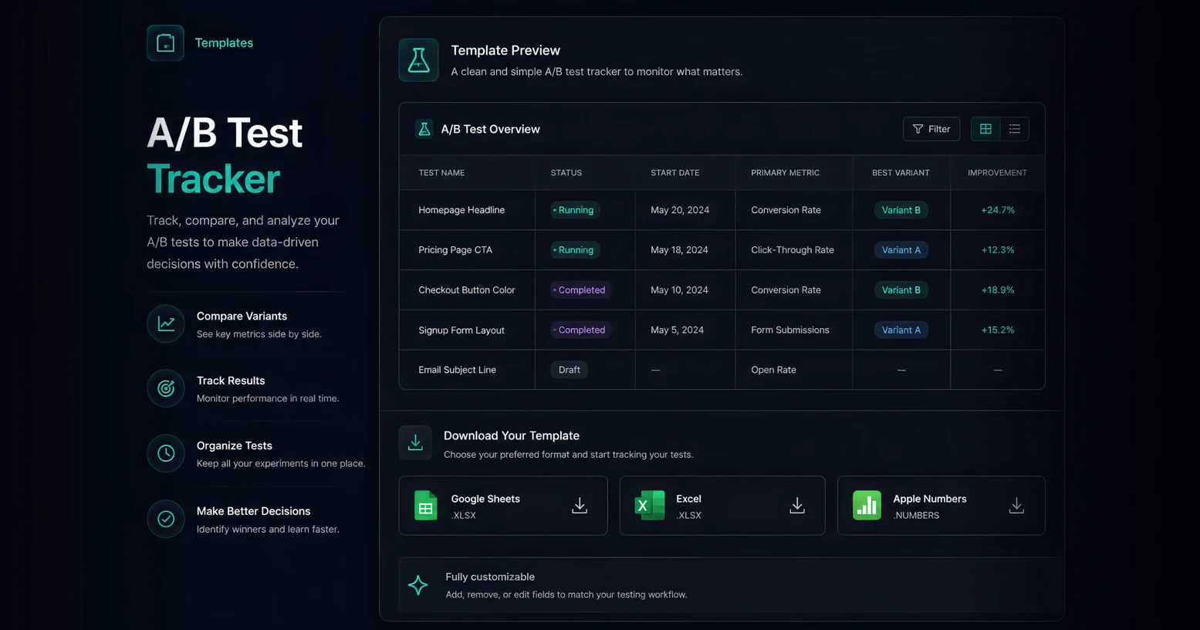The height and width of the screenshot is (630, 1200).
Task: Click the flask icon beside Template Preview
Action: [x=418, y=59]
